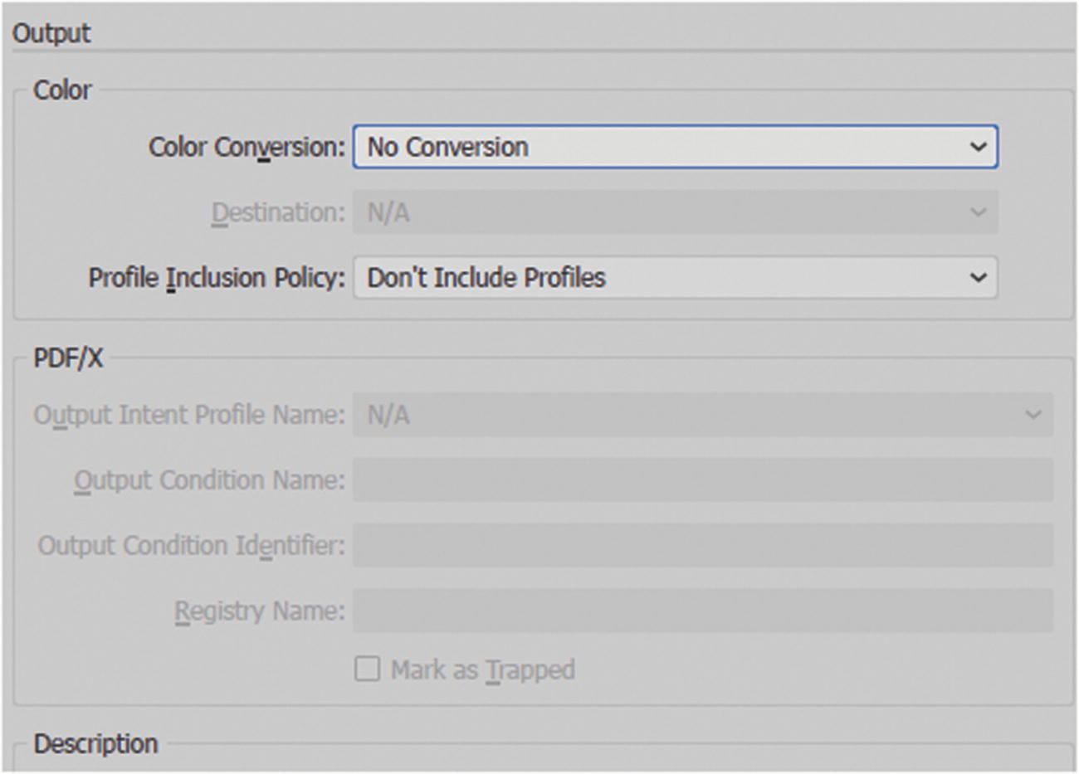The image size is (1079, 774).
Task: Click the "Output Intent Profile Name:" label
Action: (189, 414)
